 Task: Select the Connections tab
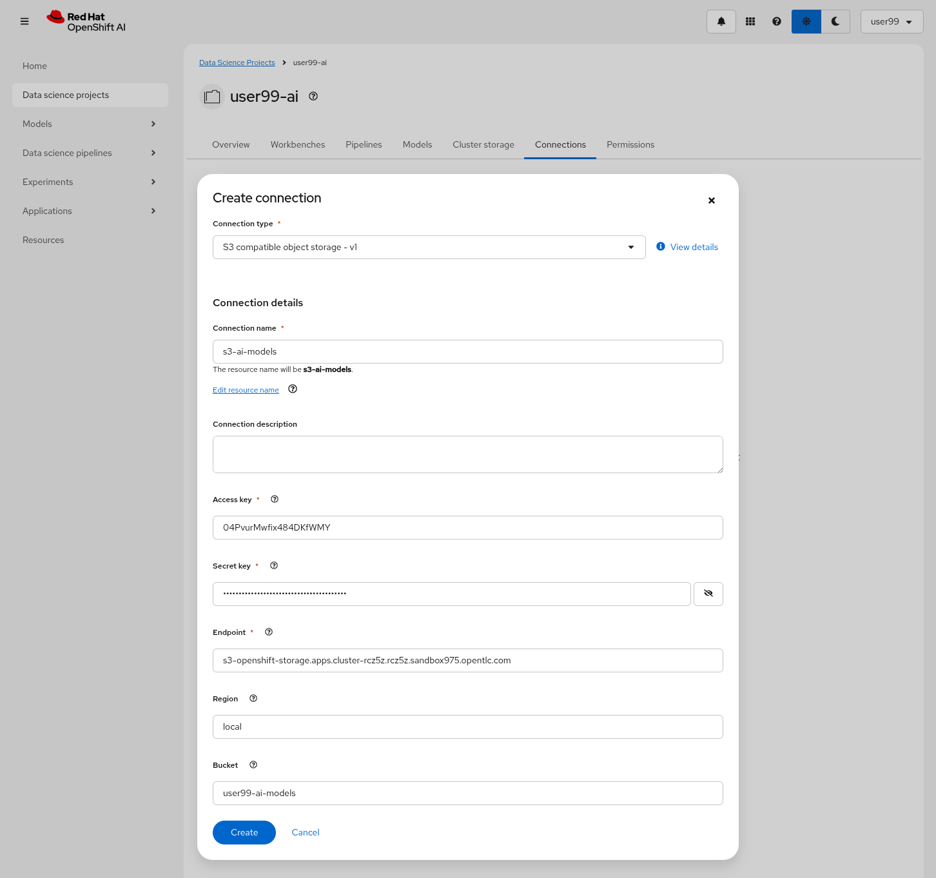click(560, 144)
